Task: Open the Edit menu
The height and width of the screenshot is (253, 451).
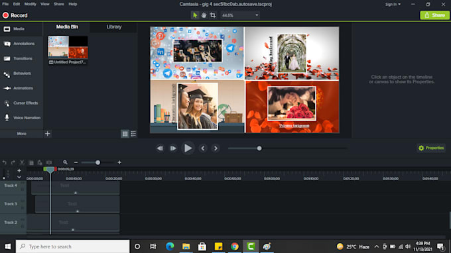Action: pyautogui.click(x=17, y=4)
